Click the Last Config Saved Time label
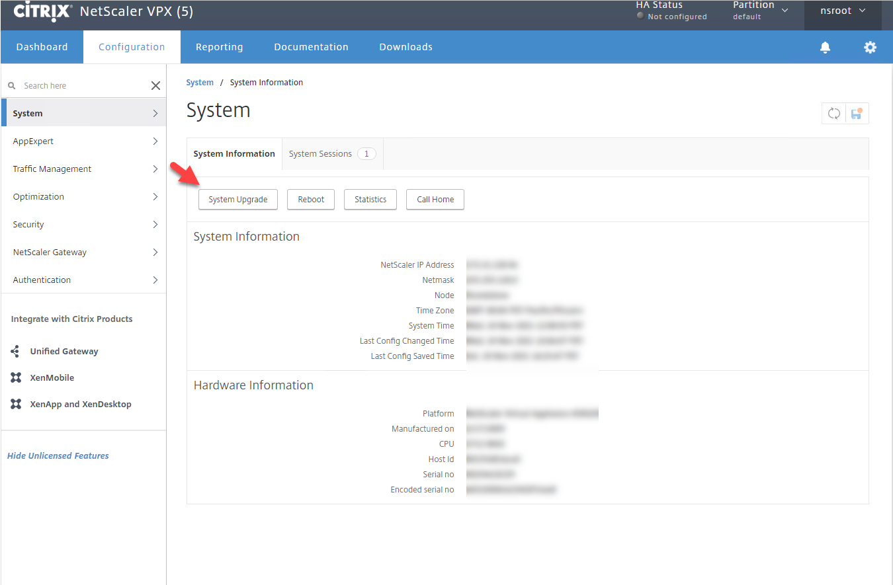 (413, 356)
